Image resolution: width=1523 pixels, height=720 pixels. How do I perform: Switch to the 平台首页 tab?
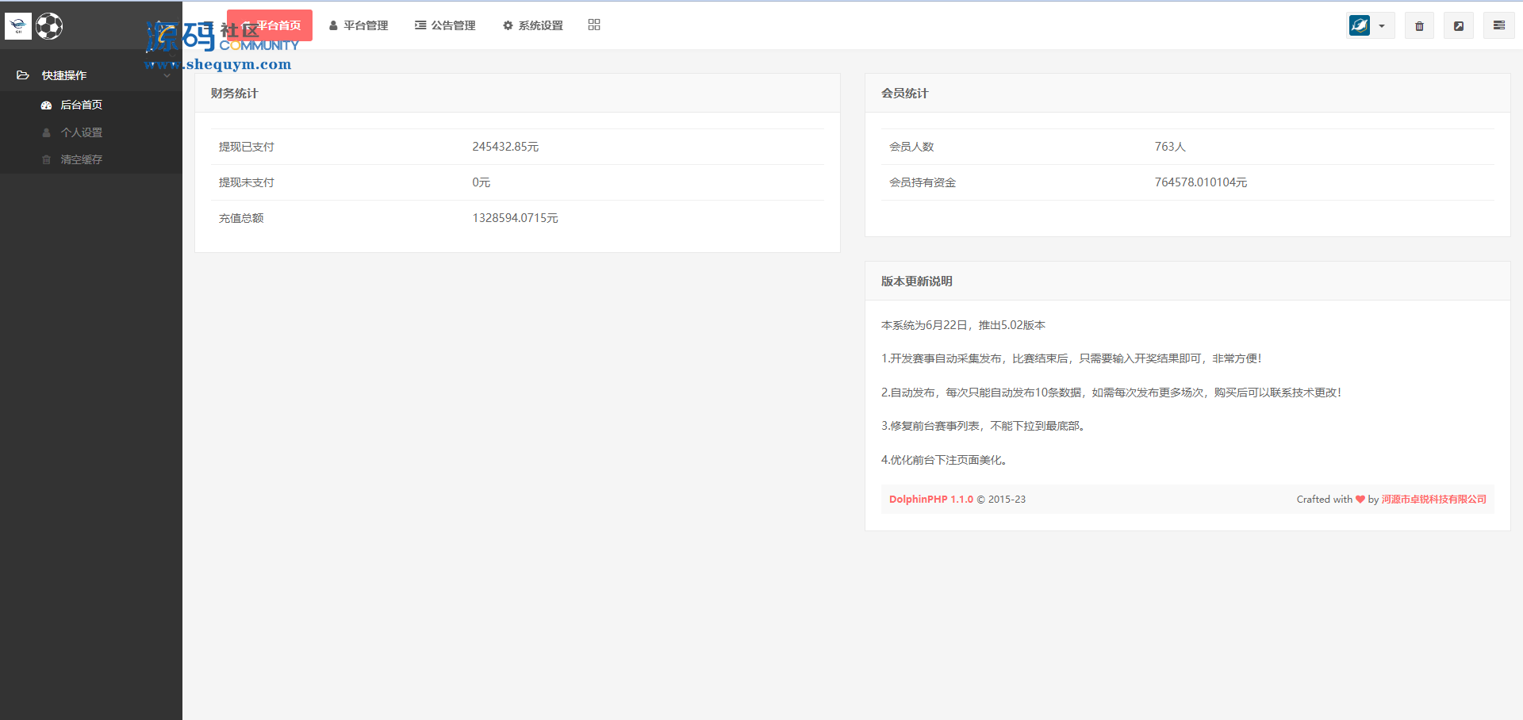pos(270,25)
